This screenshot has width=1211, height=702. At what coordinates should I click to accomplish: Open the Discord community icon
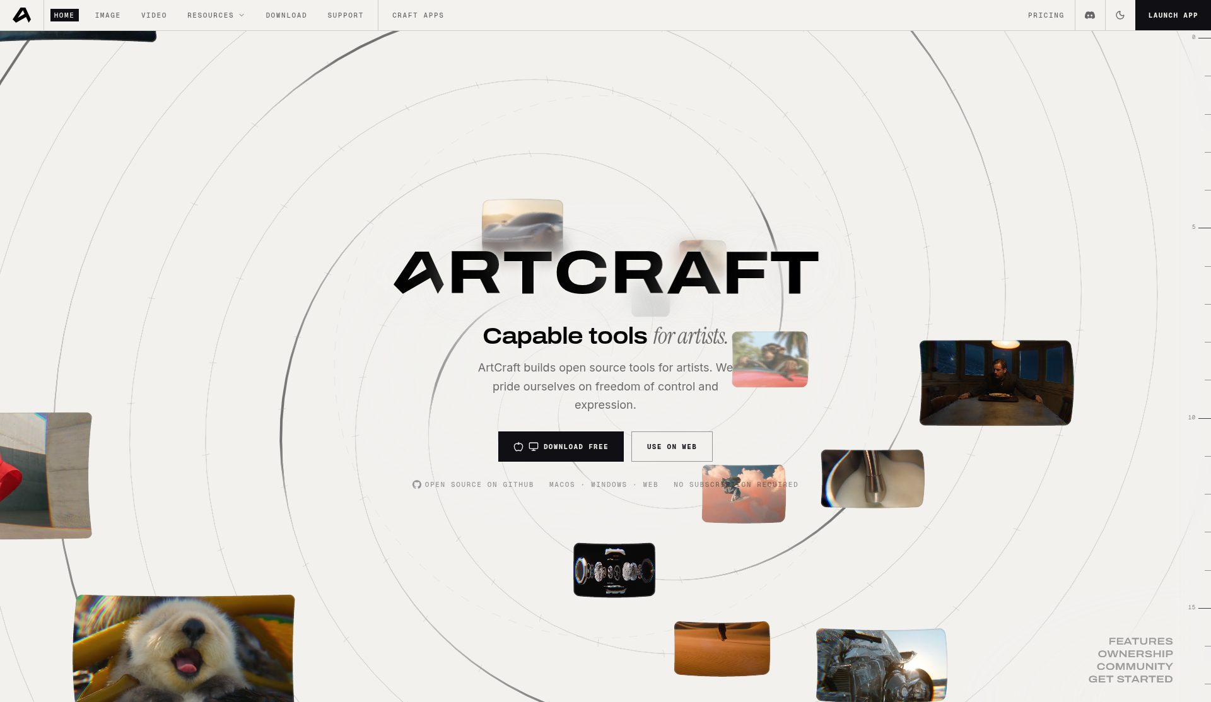coord(1090,15)
